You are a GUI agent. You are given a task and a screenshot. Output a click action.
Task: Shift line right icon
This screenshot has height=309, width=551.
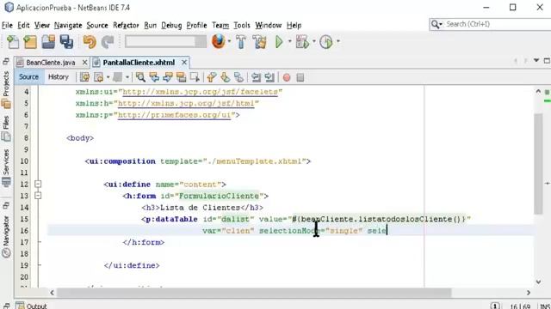[269, 77]
